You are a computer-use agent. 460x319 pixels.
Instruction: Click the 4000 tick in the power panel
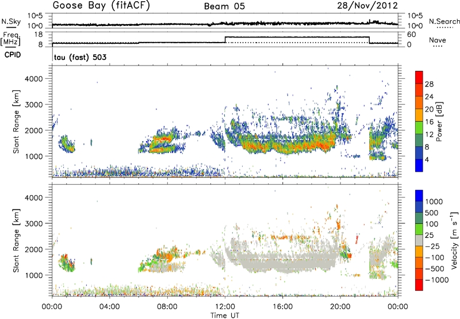(x=34, y=79)
